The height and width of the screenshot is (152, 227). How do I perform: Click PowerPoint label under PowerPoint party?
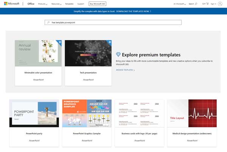[34, 141]
